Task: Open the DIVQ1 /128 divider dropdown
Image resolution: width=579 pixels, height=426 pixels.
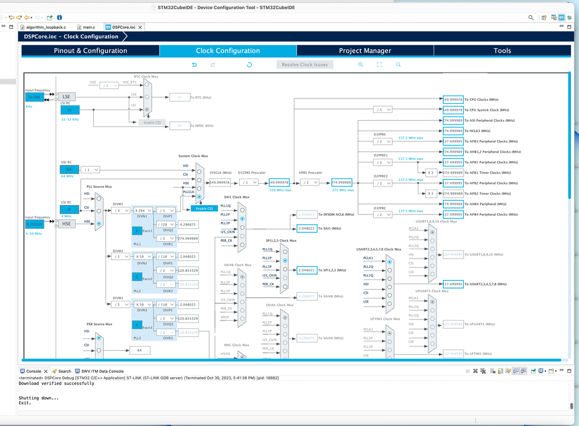Action: [x=166, y=224]
